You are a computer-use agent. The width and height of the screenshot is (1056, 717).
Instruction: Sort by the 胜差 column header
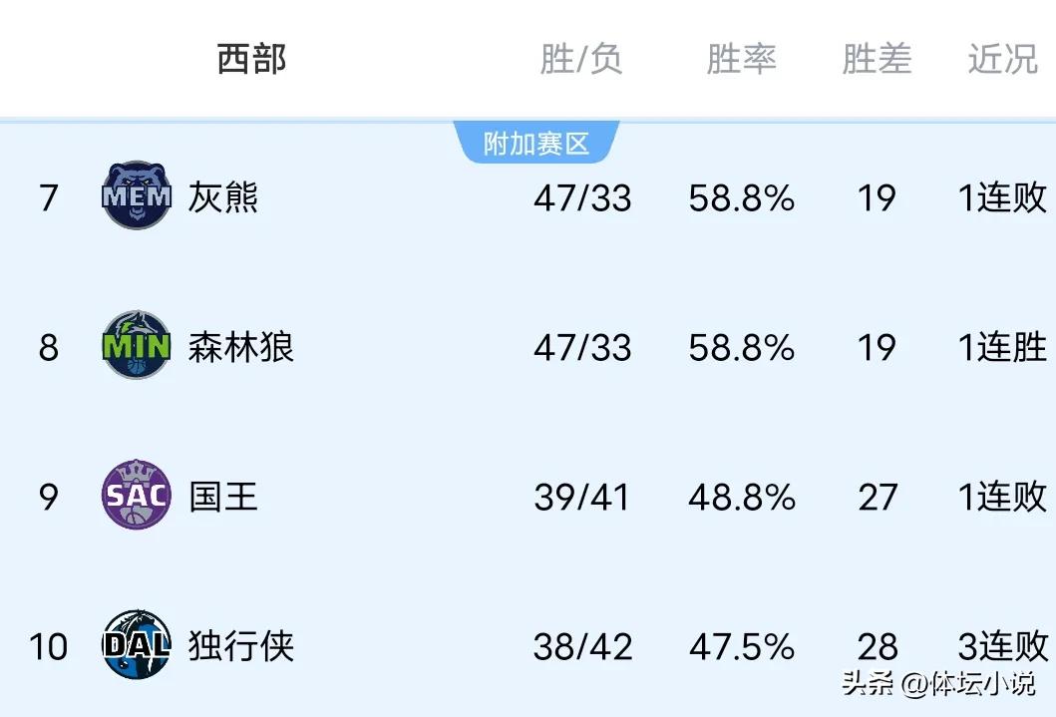coord(877,59)
